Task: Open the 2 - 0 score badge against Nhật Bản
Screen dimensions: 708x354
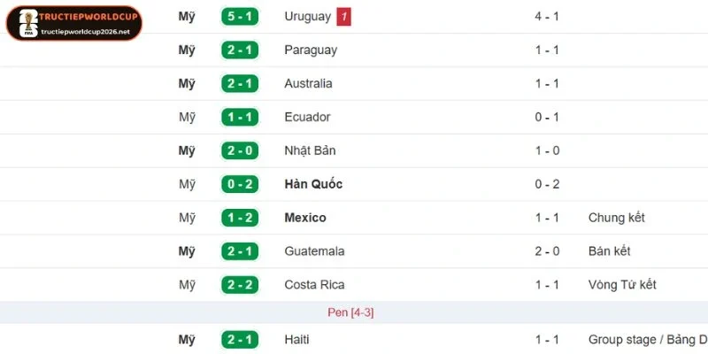Action: (x=239, y=150)
